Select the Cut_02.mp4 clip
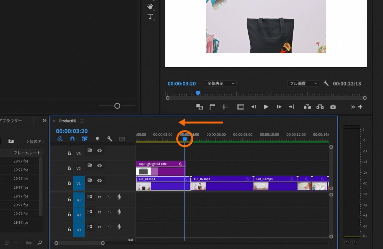 [222, 183]
